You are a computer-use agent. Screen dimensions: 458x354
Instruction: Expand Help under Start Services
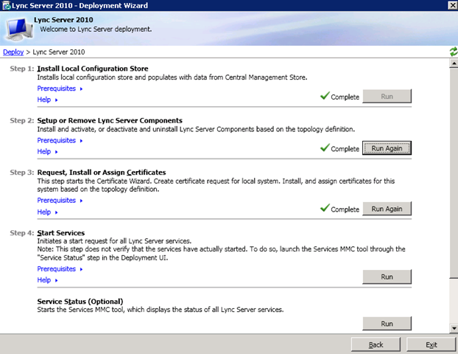(x=45, y=280)
